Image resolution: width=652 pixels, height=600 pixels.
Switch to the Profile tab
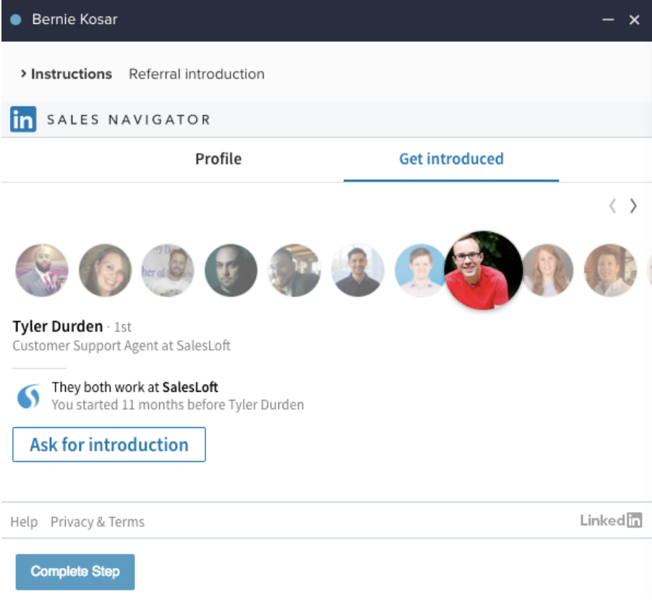click(218, 159)
